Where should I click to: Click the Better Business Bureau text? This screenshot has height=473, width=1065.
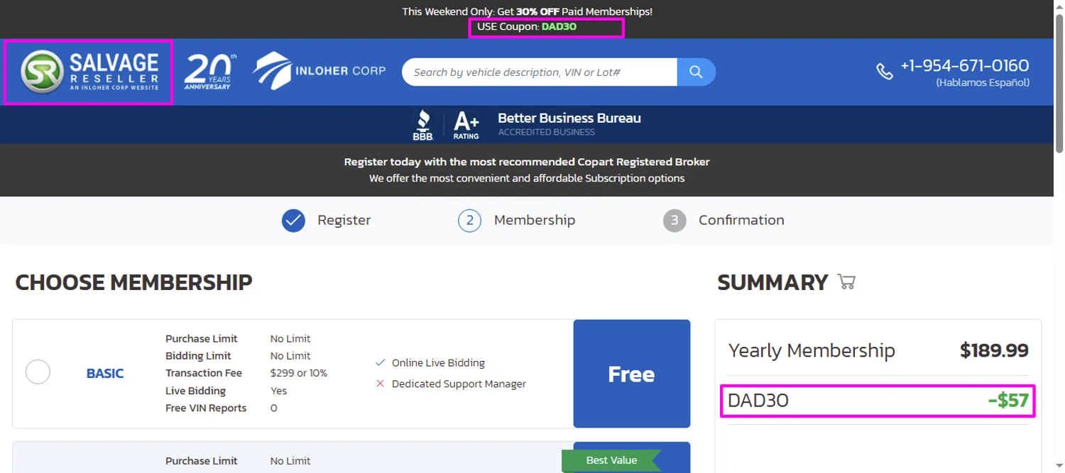click(569, 118)
